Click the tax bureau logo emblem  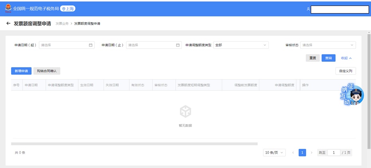point(8,8)
